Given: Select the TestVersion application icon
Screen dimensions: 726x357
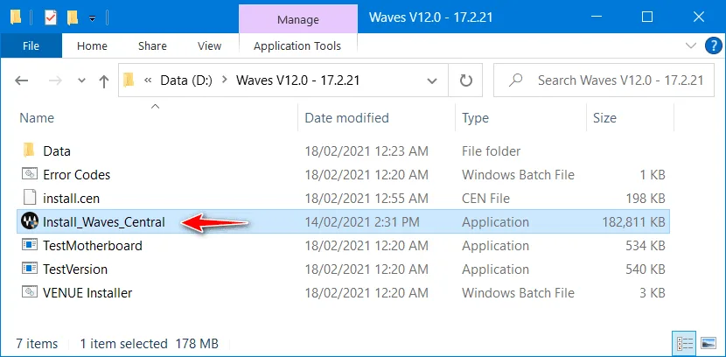Looking at the screenshot, I should (29, 269).
